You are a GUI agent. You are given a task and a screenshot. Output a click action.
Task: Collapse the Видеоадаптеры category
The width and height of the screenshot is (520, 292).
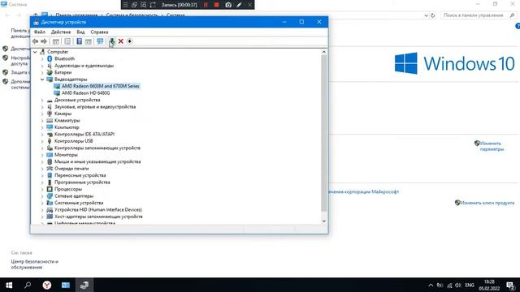(42, 79)
